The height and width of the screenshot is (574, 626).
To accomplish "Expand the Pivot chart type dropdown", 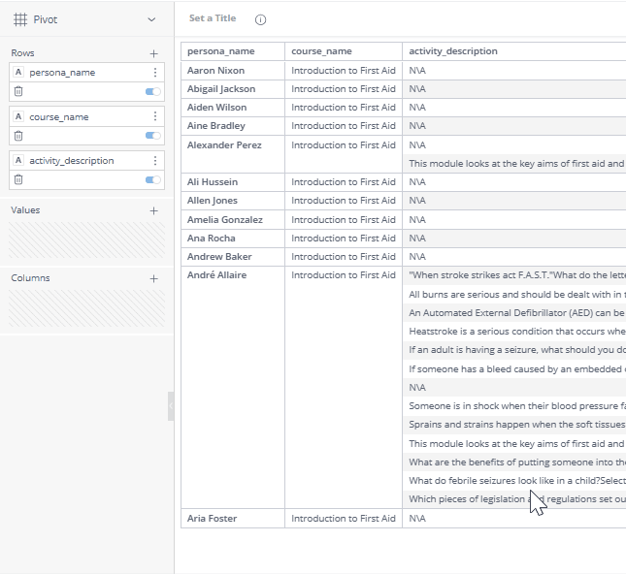I will (150, 19).
